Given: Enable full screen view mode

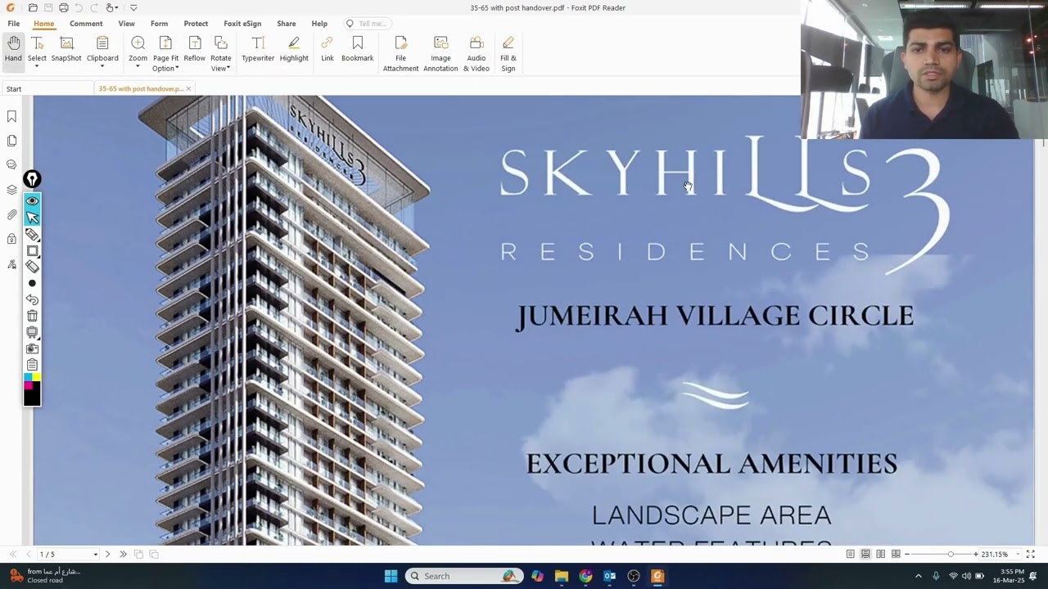Looking at the screenshot, I should tap(1031, 554).
